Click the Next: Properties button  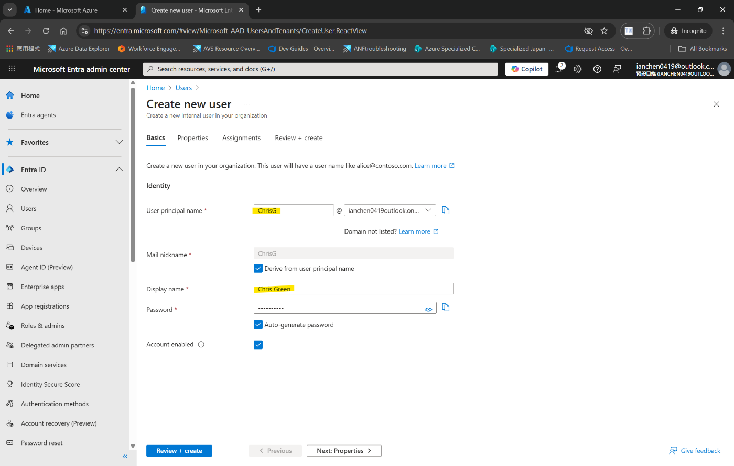(x=344, y=451)
